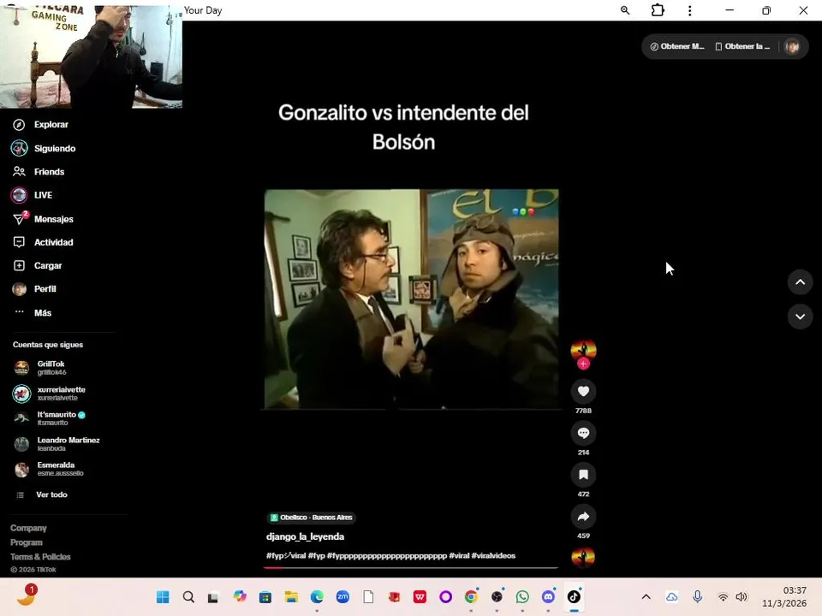Open Task View in taskbar
The width and height of the screenshot is (822, 616).
tap(213, 597)
